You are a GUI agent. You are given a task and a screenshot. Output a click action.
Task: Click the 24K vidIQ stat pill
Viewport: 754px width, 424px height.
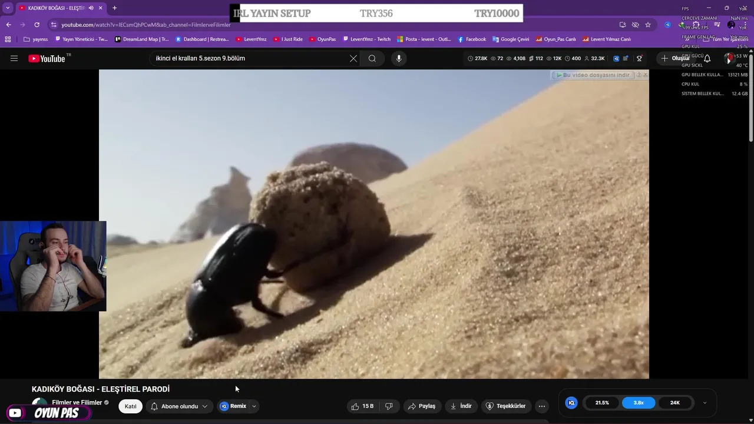(x=675, y=403)
